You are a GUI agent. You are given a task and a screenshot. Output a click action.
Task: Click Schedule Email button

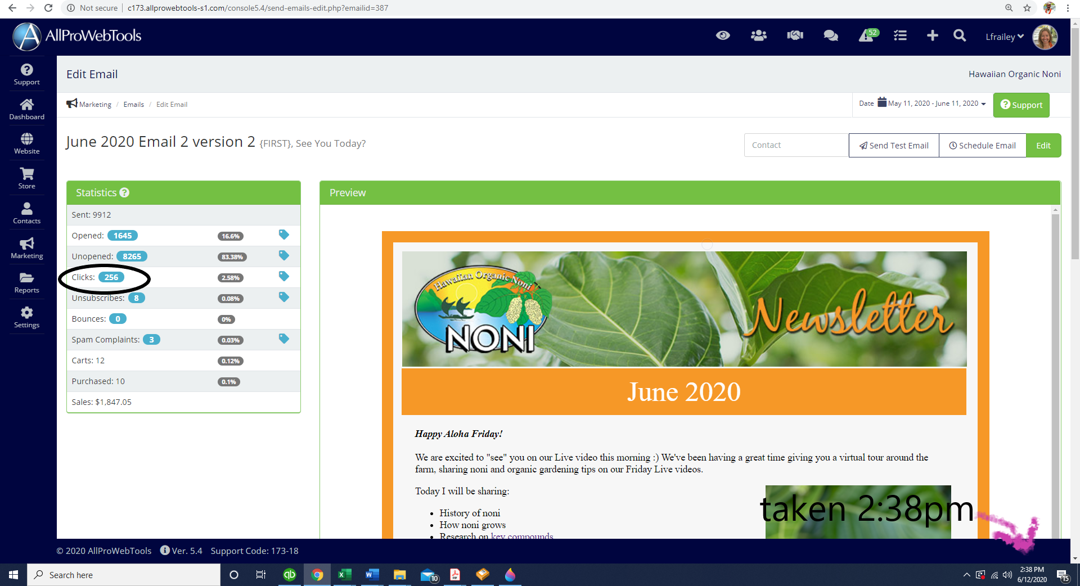(x=983, y=145)
